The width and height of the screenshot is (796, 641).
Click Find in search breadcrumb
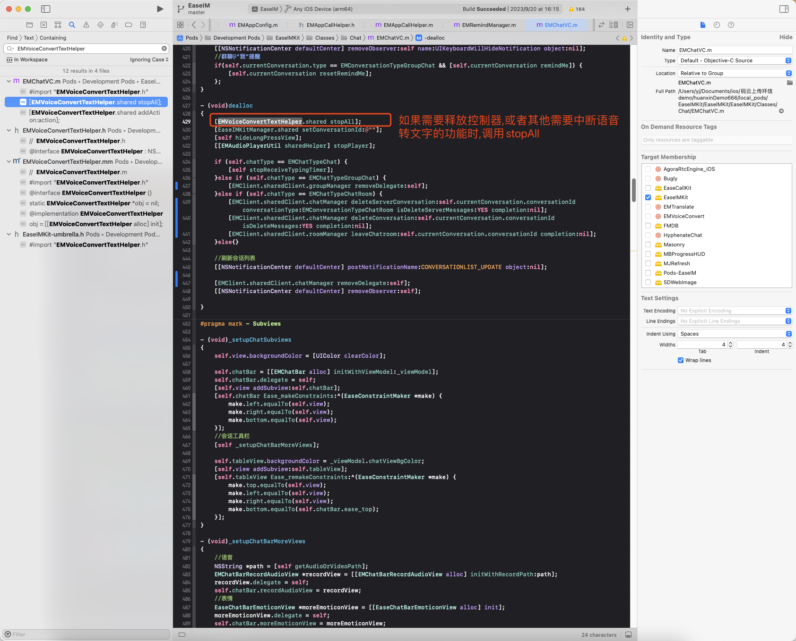[12, 38]
